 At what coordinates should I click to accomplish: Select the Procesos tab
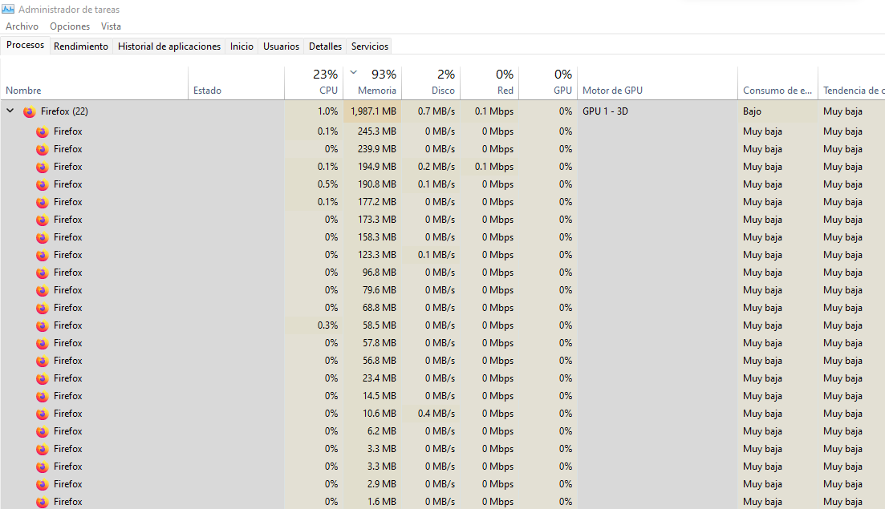click(26, 45)
